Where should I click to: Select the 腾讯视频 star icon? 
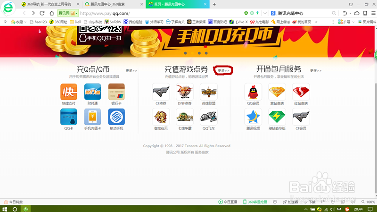(253, 117)
